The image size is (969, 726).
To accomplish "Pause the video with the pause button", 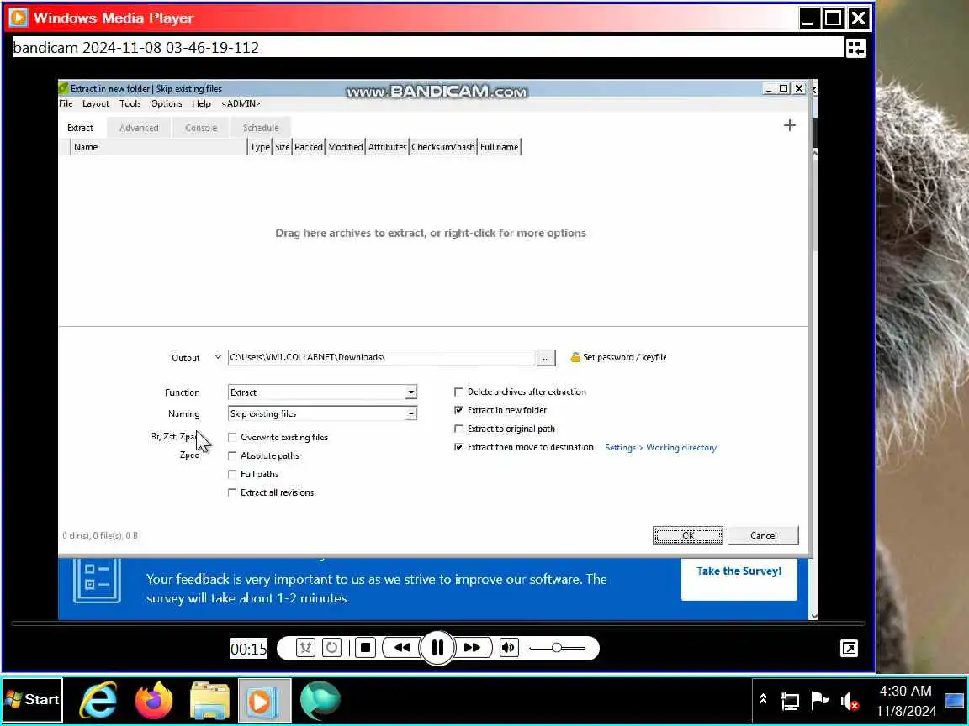I will click(x=437, y=648).
